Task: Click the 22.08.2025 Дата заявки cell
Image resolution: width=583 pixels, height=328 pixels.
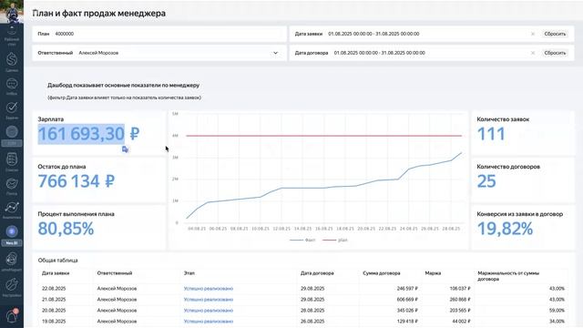Action: pyautogui.click(x=54, y=289)
